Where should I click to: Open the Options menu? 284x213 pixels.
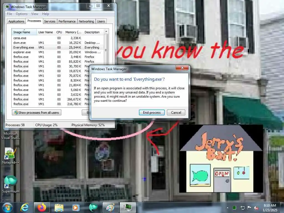tap(22, 14)
